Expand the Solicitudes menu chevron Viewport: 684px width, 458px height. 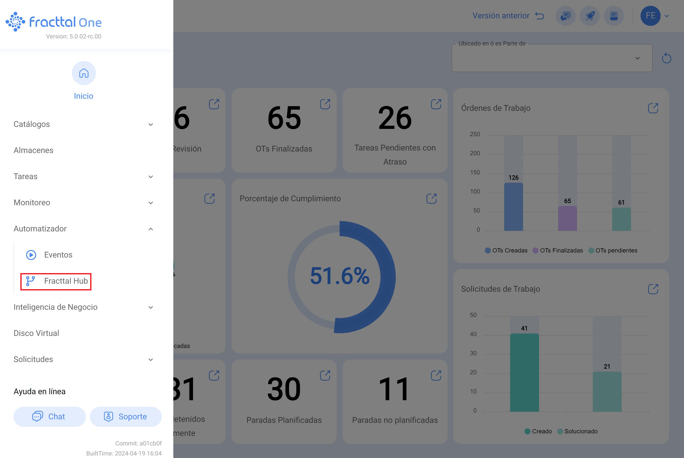click(x=151, y=360)
